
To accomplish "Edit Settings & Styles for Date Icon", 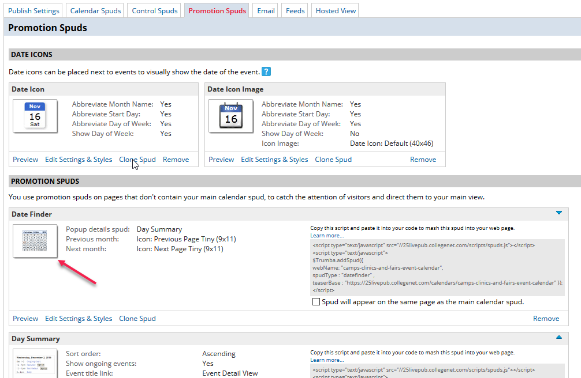I will pos(79,160).
